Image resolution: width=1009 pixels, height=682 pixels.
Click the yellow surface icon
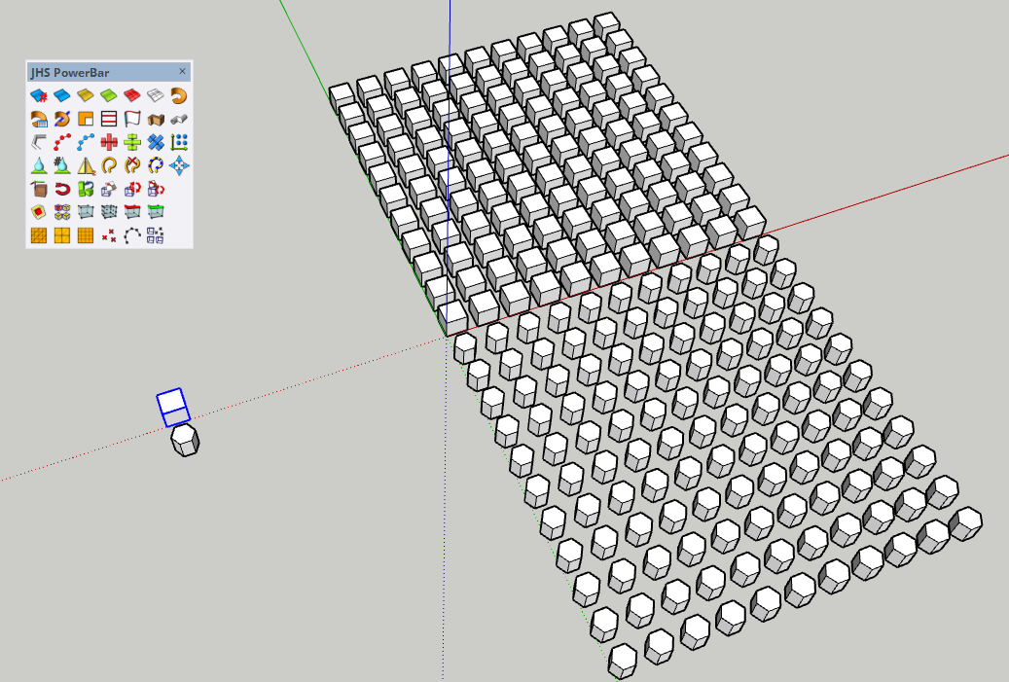tap(86, 96)
